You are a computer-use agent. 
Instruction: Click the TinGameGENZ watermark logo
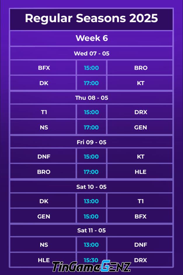coord(92,267)
